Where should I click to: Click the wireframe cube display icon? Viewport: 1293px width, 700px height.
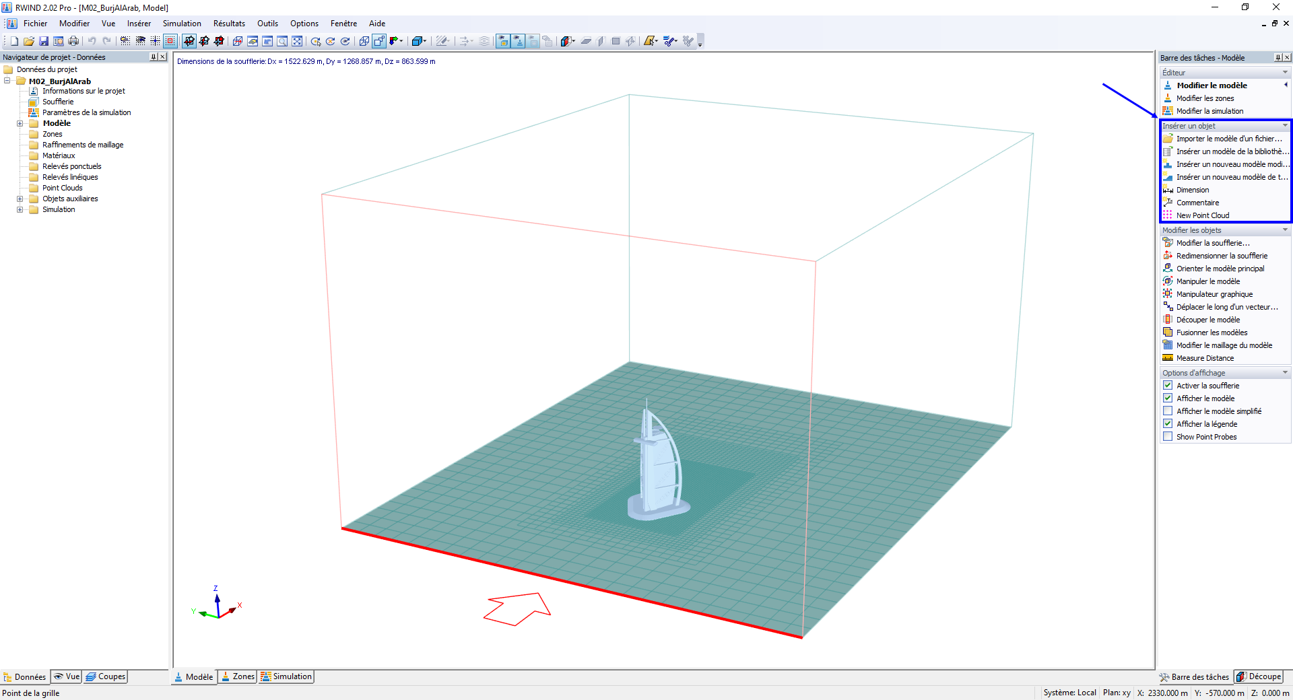[364, 41]
